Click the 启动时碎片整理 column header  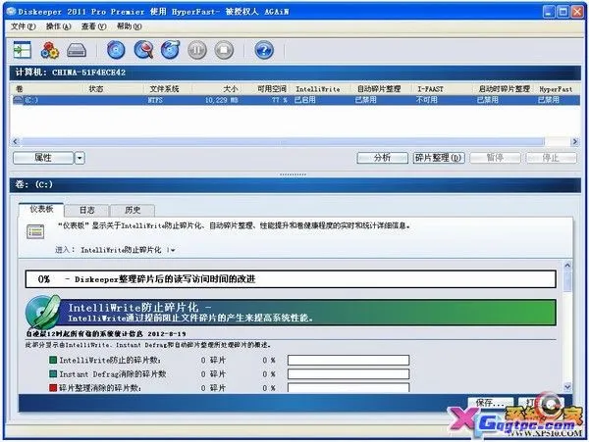coord(505,89)
